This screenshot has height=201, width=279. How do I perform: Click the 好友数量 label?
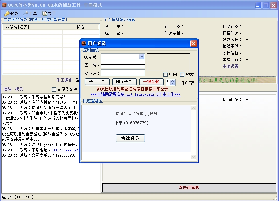174,33
